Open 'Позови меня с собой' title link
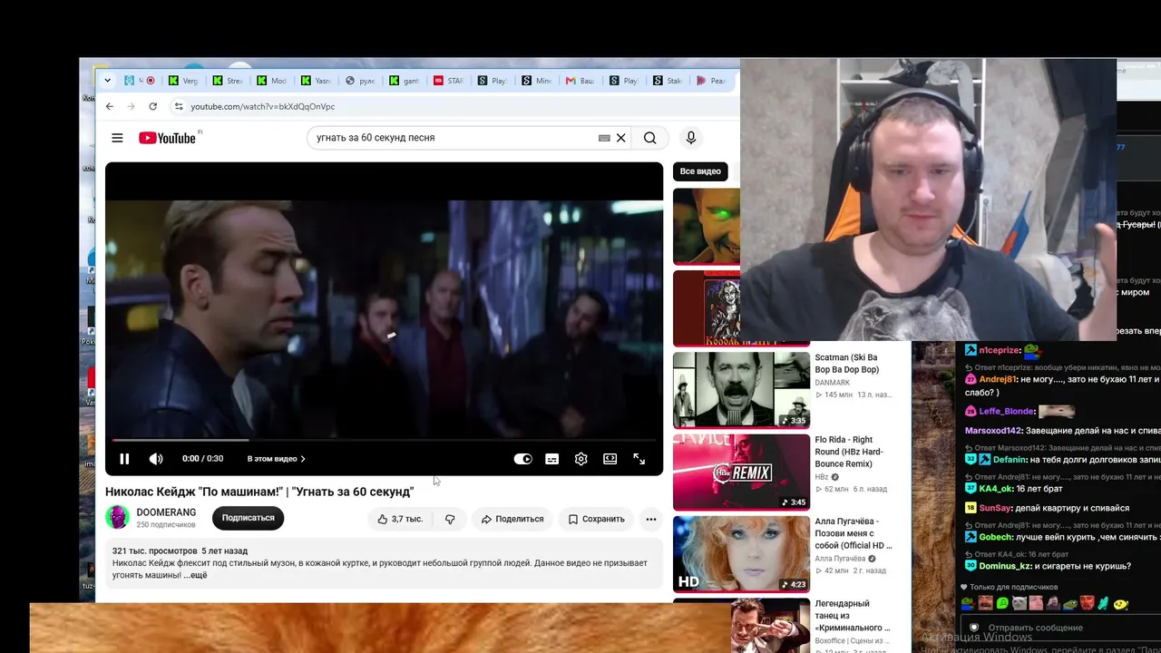The height and width of the screenshot is (653, 1161). pos(854,533)
